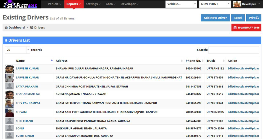The height and width of the screenshot is (139, 263).
Task: Open SHAHANSHAH ALI driver photo thumbnail
Action: pyautogui.click(x=10, y=94)
